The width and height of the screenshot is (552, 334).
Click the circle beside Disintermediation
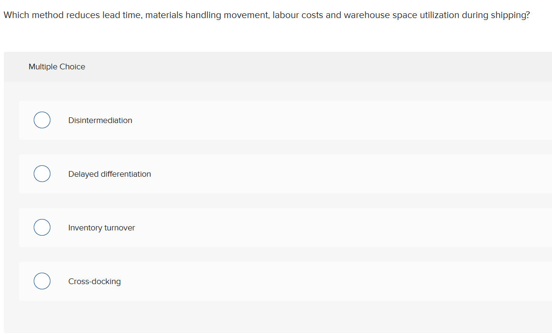(42, 120)
